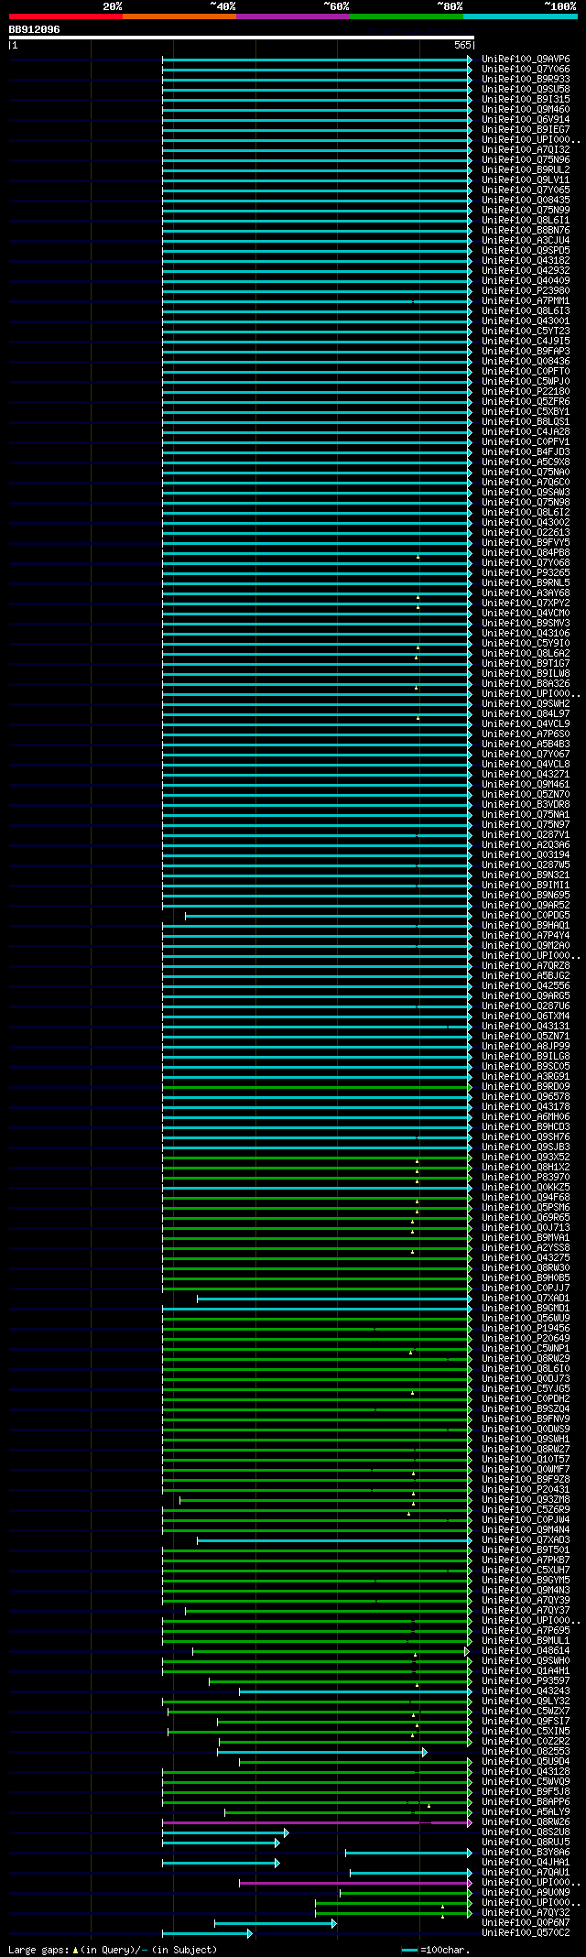
Task: Click the UniRef100_Q82553 entry
Action: pos(526,1751)
